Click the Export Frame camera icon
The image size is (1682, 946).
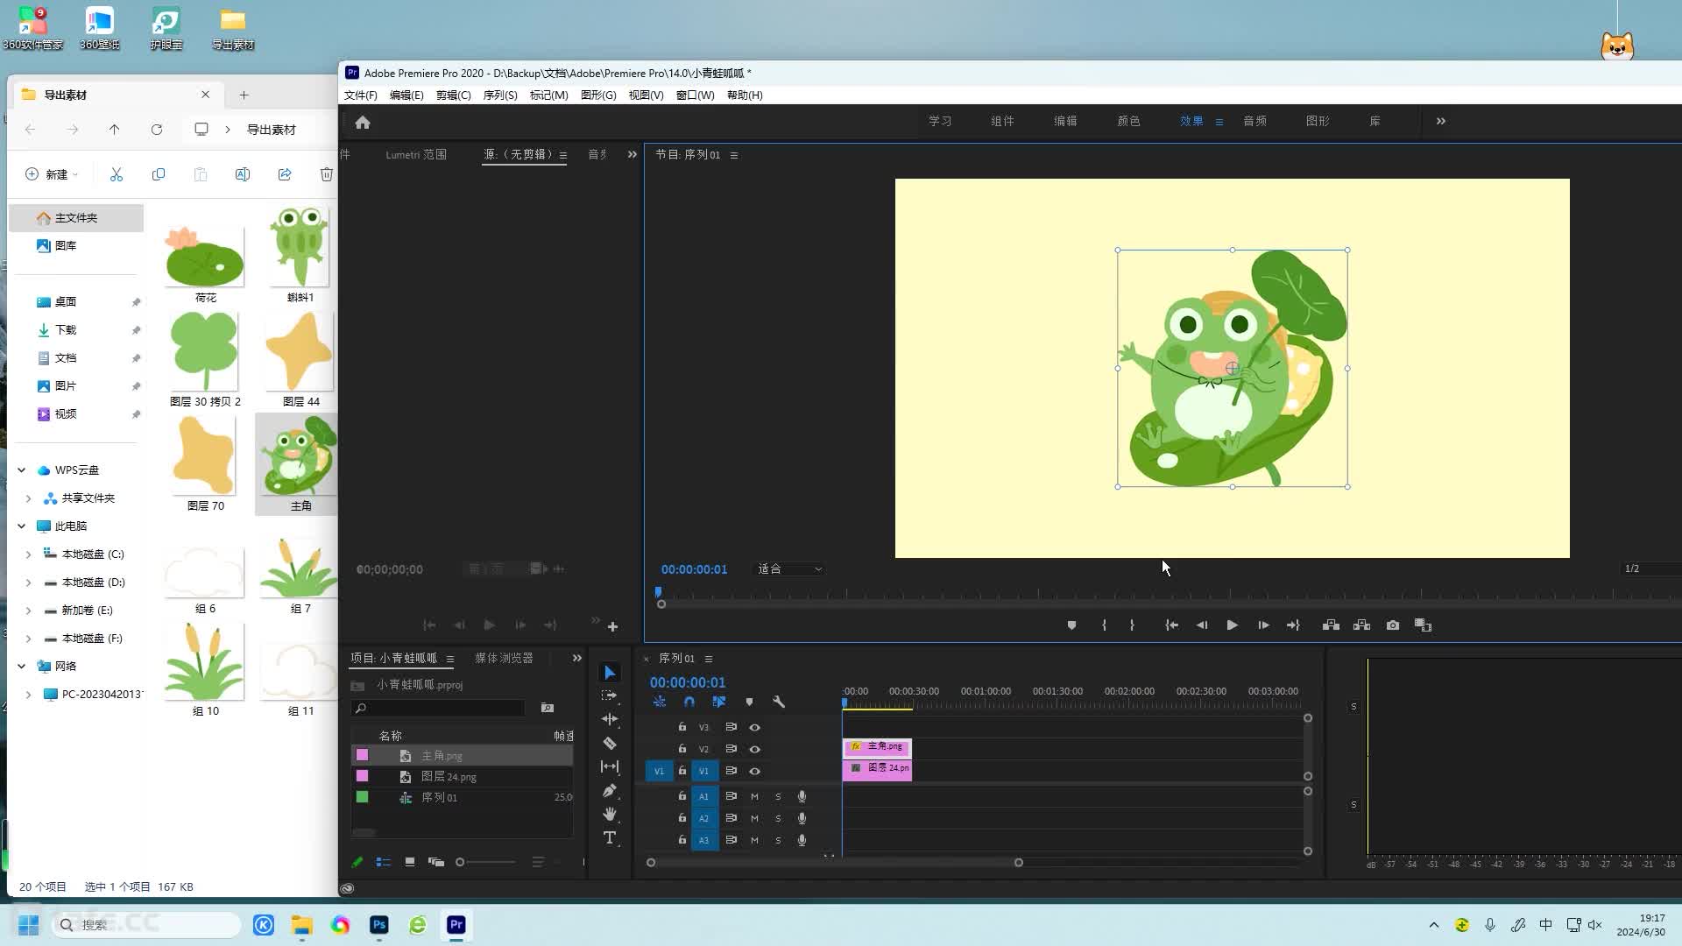coord(1393,625)
